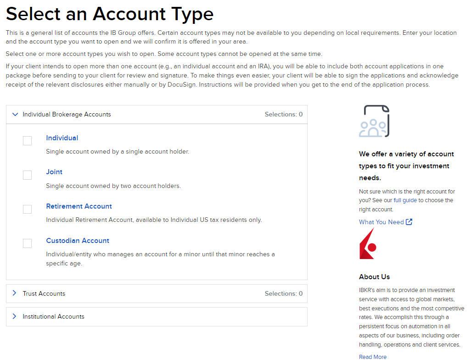Check the Custodian Account checkbox
Viewport: 471px width, 364px height.
point(27,243)
